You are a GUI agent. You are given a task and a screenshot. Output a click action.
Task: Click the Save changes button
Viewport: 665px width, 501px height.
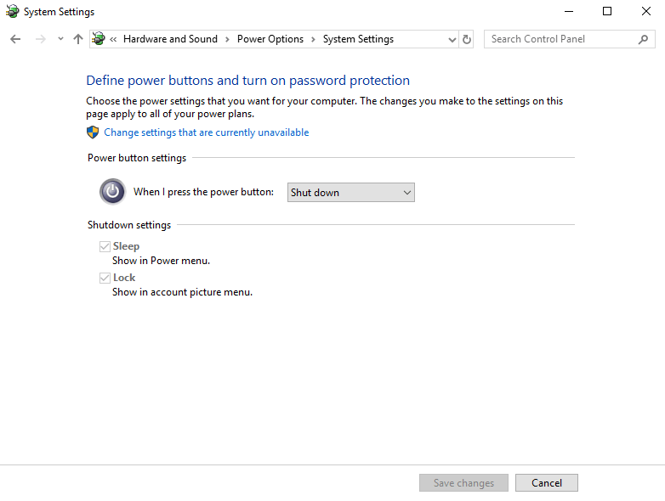pyautogui.click(x=463, y=483)
